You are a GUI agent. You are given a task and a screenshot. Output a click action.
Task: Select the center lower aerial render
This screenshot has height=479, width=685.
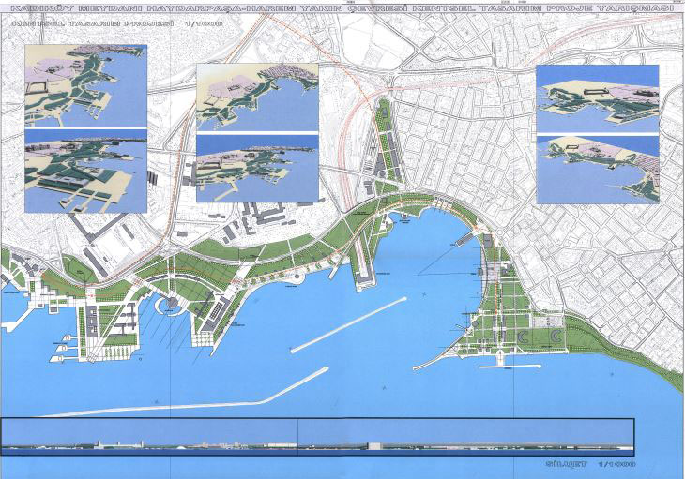pos(258,169)
